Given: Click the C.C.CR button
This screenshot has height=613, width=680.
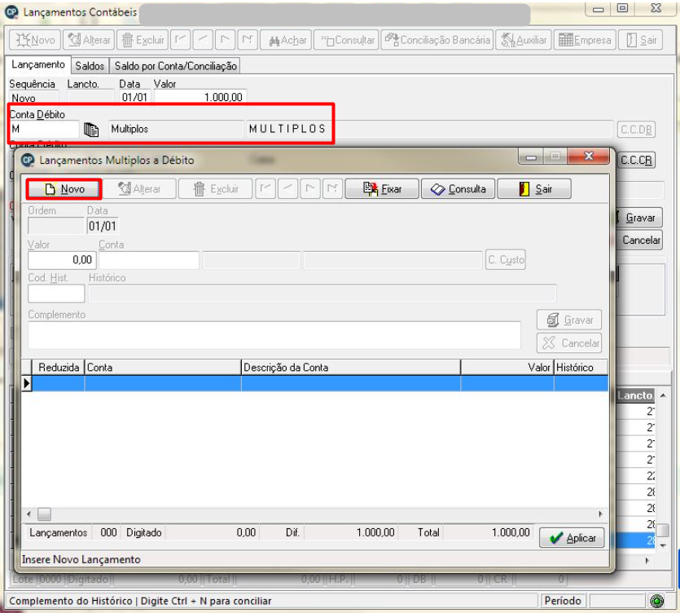Looking at the screenshot, I should (636, 161).
